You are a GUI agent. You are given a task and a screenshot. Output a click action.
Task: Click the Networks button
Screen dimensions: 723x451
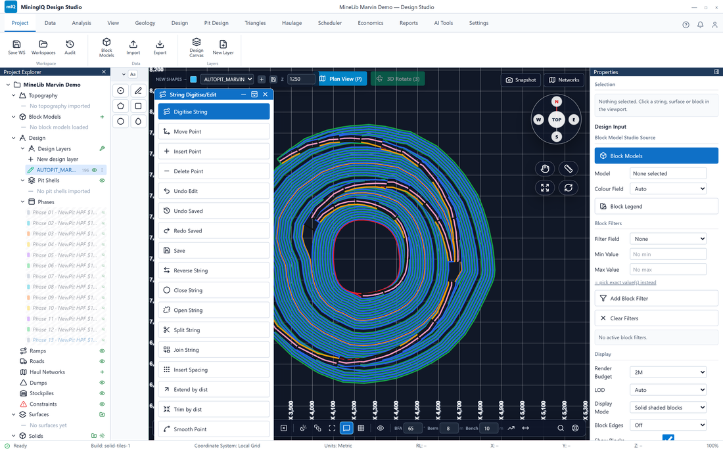(564, 79)
